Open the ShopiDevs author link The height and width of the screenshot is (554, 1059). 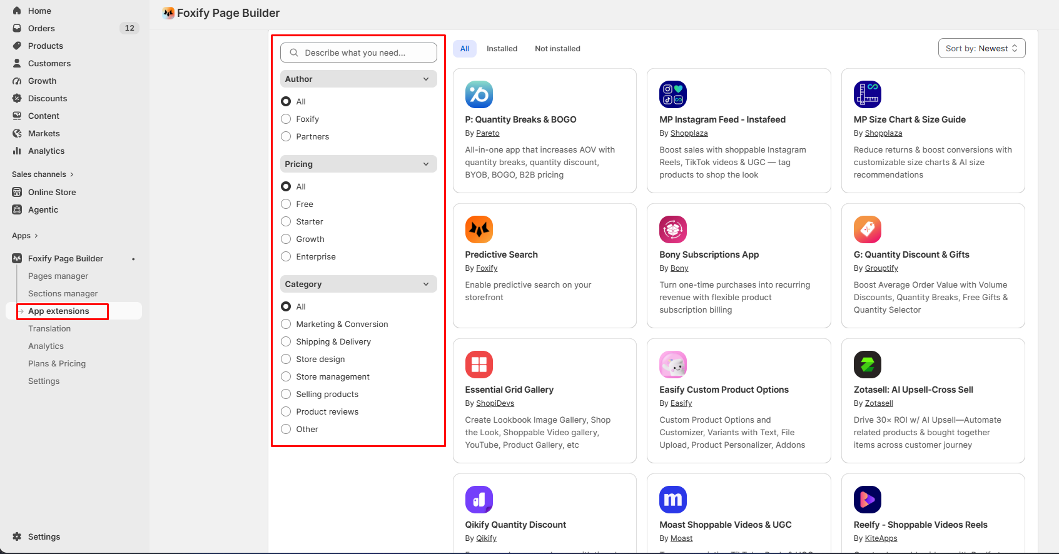pos(495,403)
